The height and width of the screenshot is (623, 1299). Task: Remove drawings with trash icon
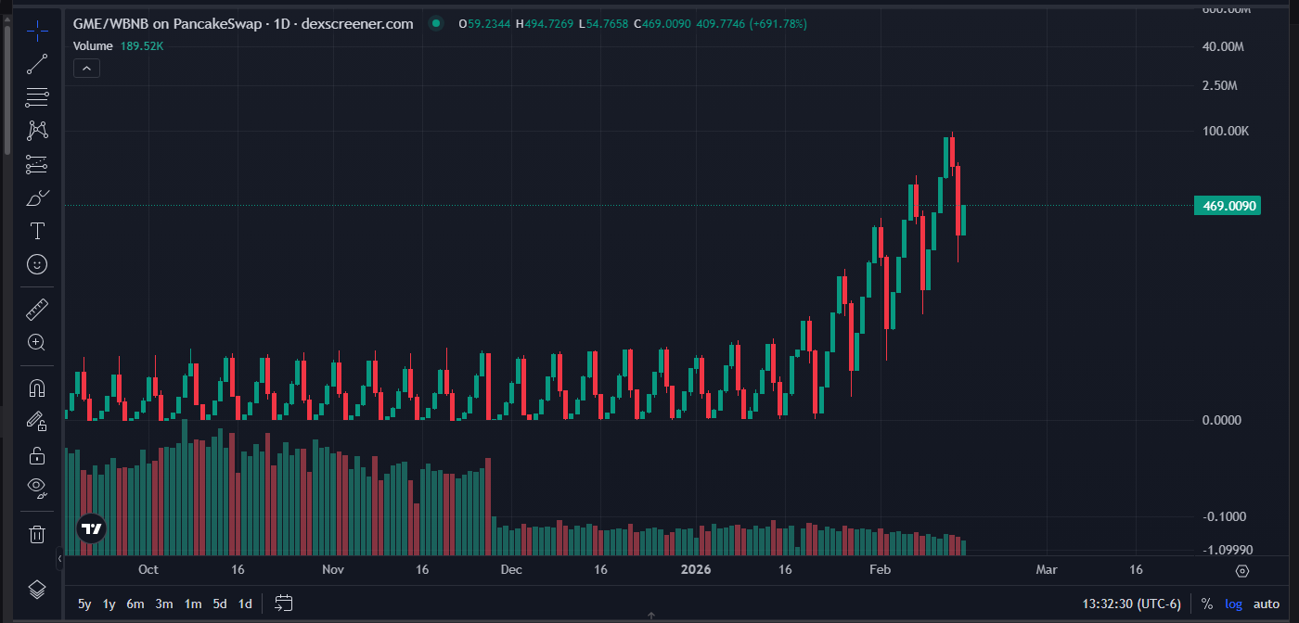[37, 533]
